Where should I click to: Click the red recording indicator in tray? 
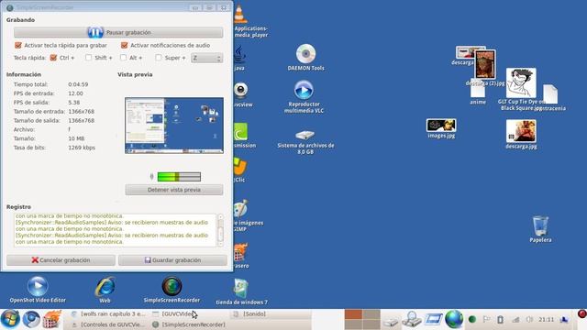(x=582, y=313)
